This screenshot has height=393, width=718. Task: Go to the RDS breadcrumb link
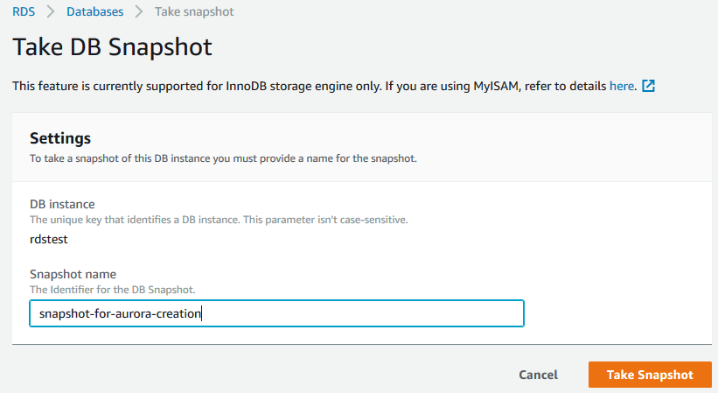[23, 12]
